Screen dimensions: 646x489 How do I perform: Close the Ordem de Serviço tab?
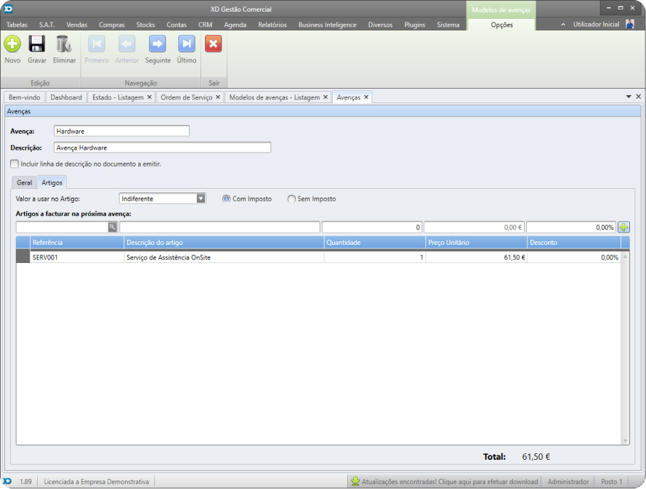click(218, 97)
